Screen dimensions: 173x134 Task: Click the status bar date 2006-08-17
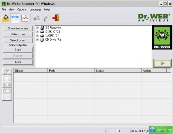click(142, 131)
